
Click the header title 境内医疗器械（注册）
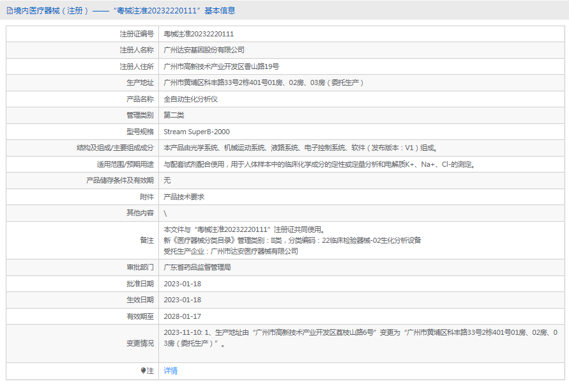[x=52, y=11]
